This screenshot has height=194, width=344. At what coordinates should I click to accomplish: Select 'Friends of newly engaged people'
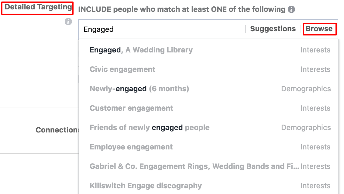(150, 128)
